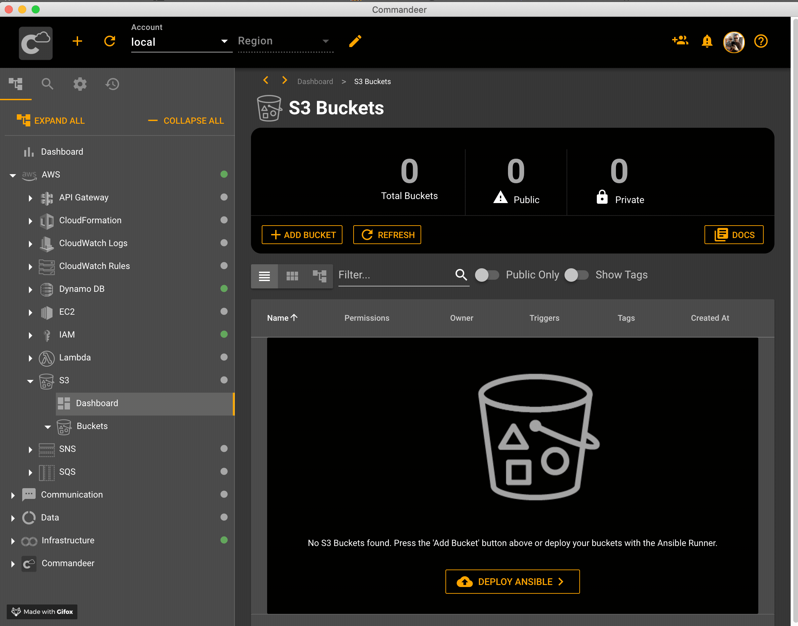Click the invite users icon
The width and height of the screenshot is (798, 626).
click(680, 40)
